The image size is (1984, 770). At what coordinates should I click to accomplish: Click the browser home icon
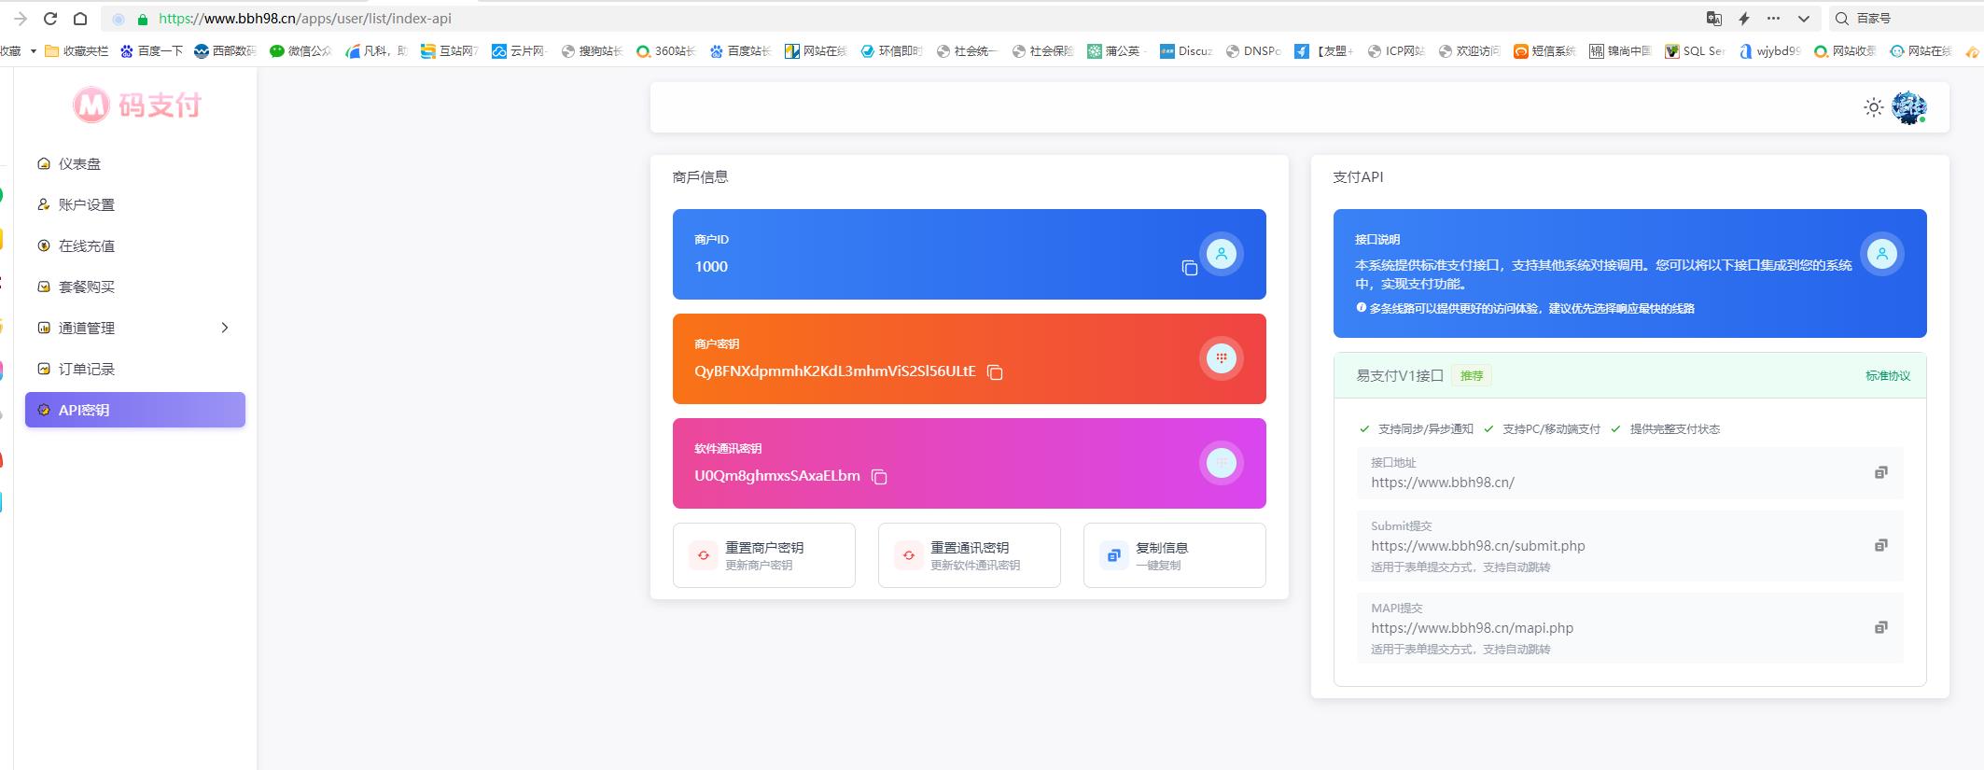(80, 19)
